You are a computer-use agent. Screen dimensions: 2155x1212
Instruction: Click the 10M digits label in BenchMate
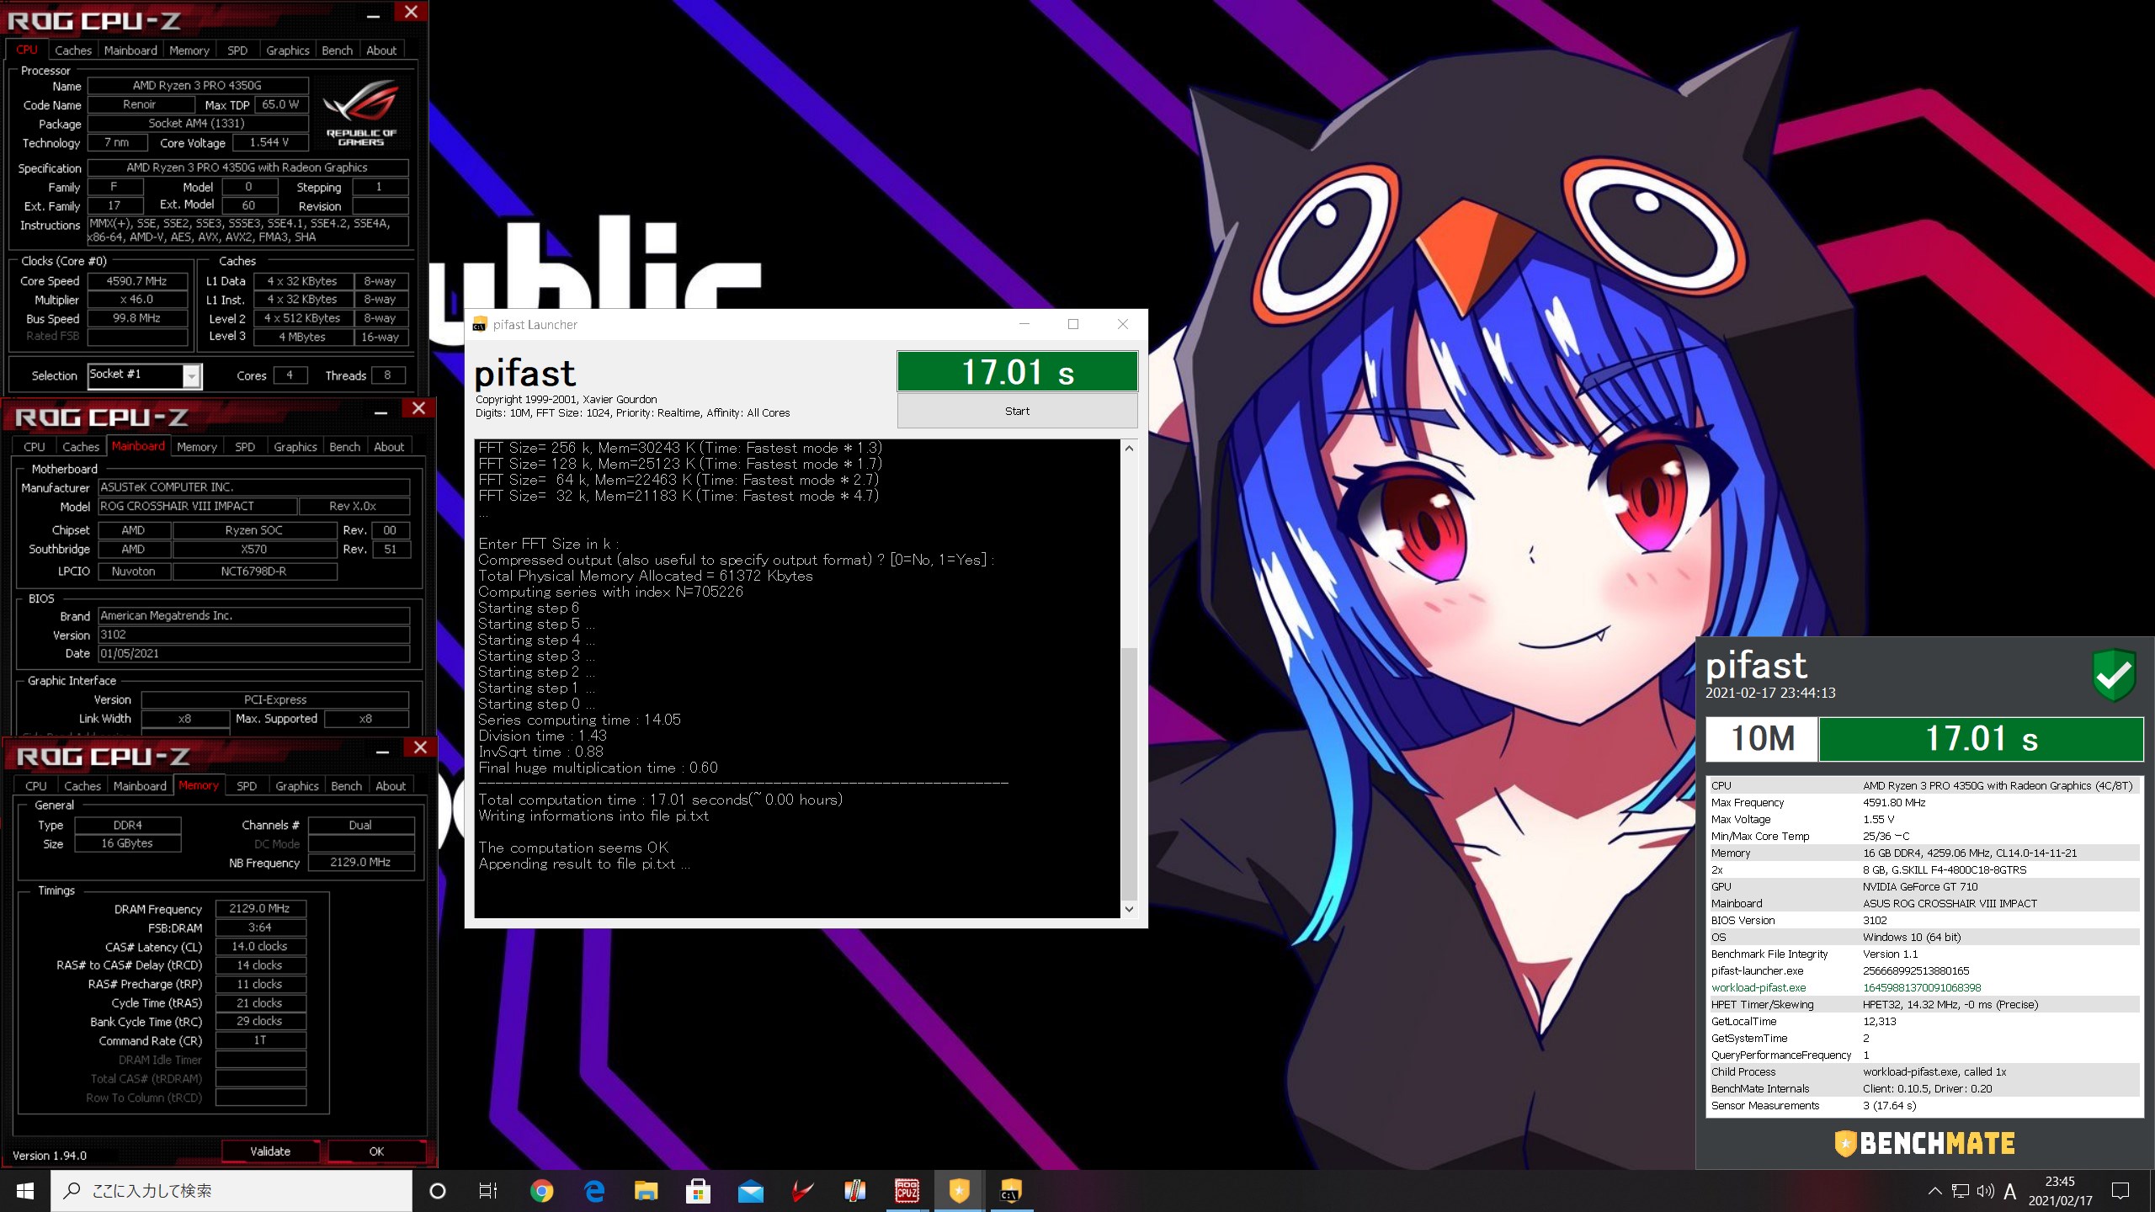point(1762,739)
